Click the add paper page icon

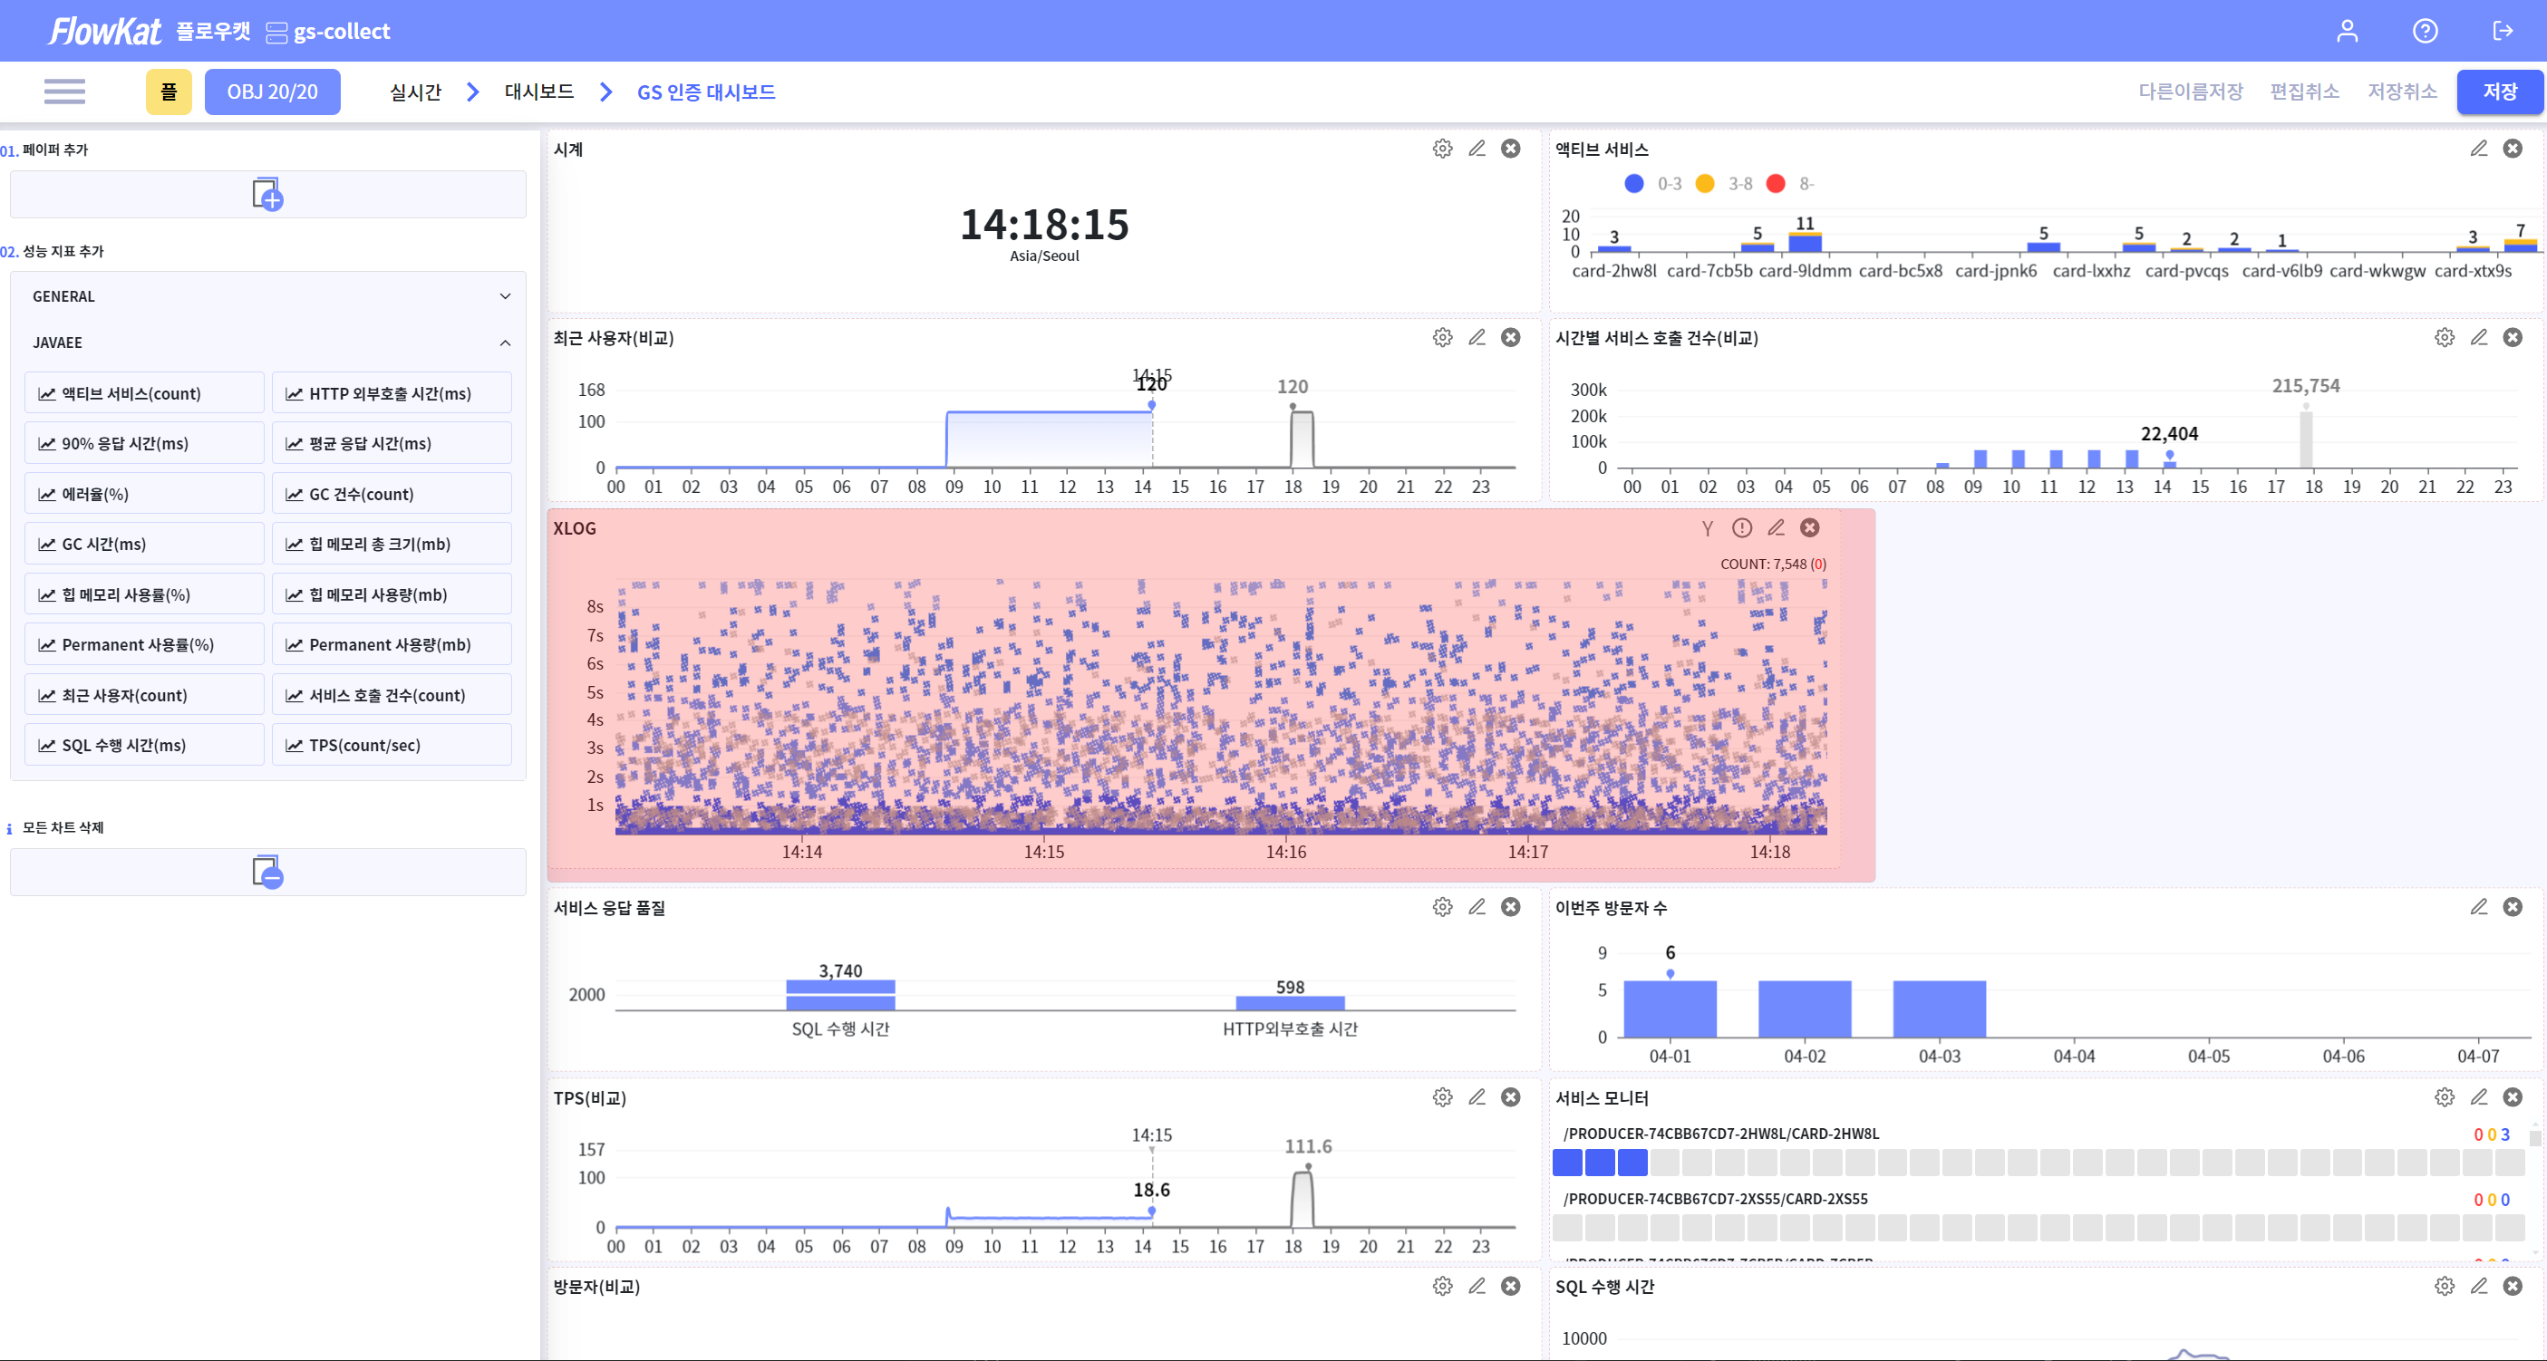click(x=267, y=194)
